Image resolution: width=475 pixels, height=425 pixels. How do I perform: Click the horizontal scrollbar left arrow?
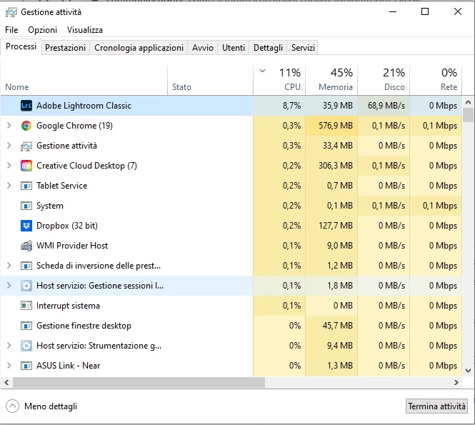(x=6, y=383)
